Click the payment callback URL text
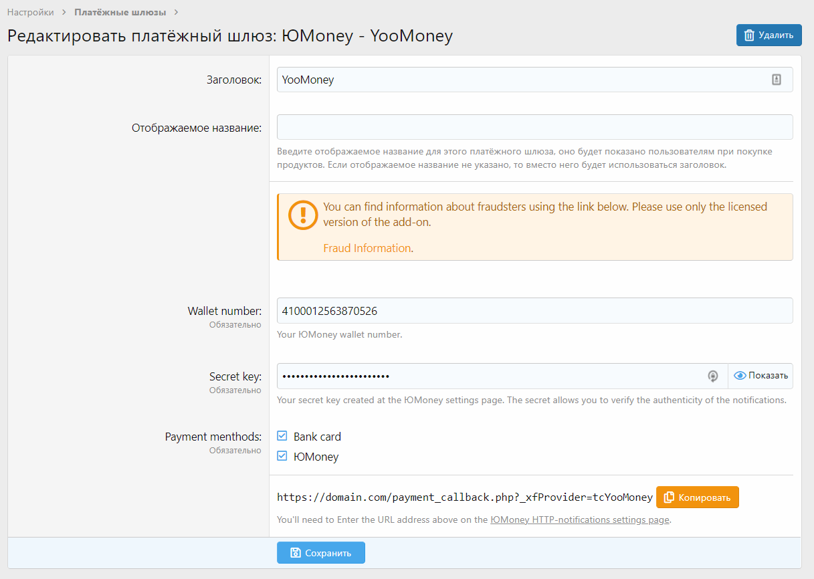 pos(465,497)
